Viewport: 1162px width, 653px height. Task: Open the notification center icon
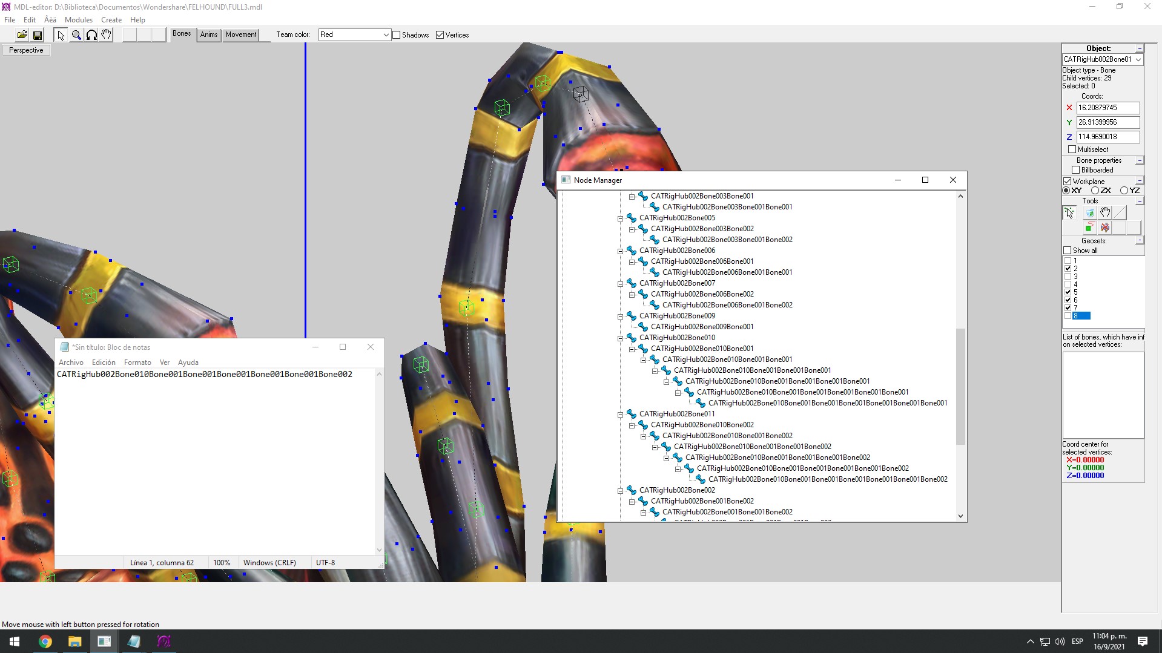click(x=1143, y=642)
